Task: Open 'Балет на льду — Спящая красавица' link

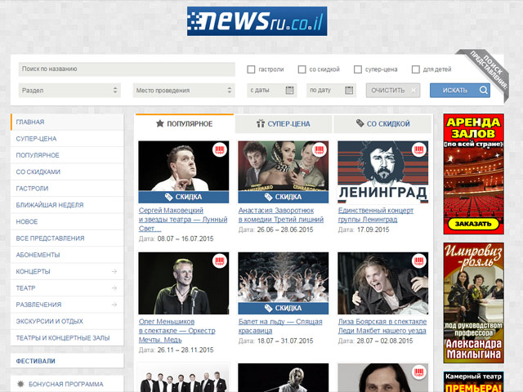Action: pyautogui.click(x=280, y=327)
